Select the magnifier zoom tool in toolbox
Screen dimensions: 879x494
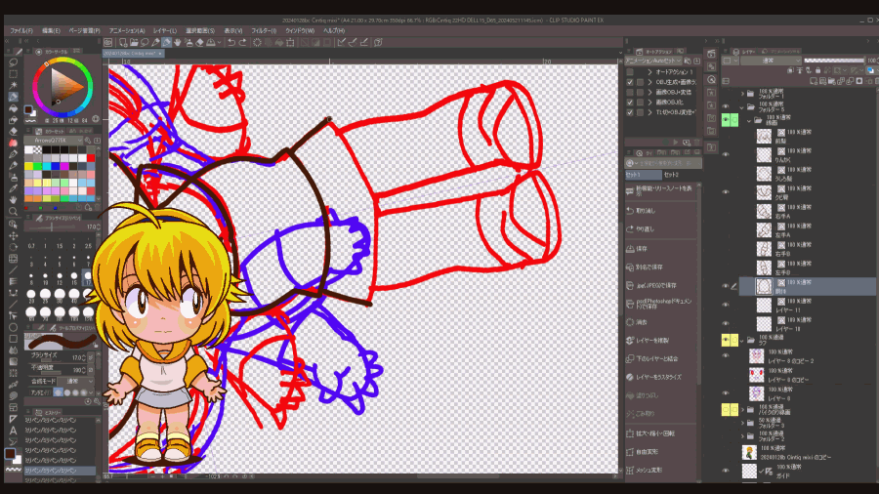(x=13, y=211)
